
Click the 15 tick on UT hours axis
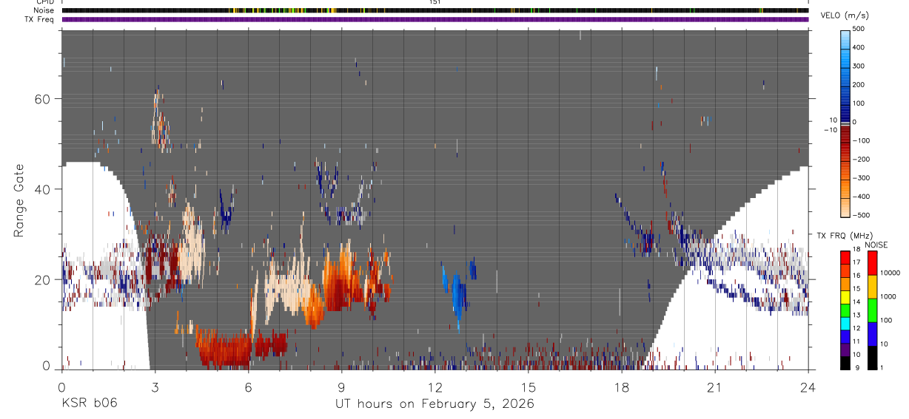[x=528, y=387]
